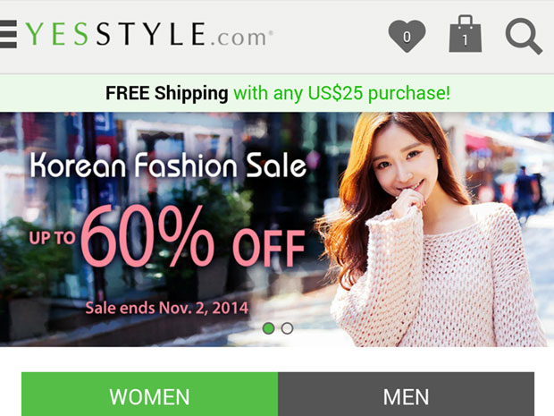Select the first green carousel dot

pyautogui.click(x=269, y=328)
